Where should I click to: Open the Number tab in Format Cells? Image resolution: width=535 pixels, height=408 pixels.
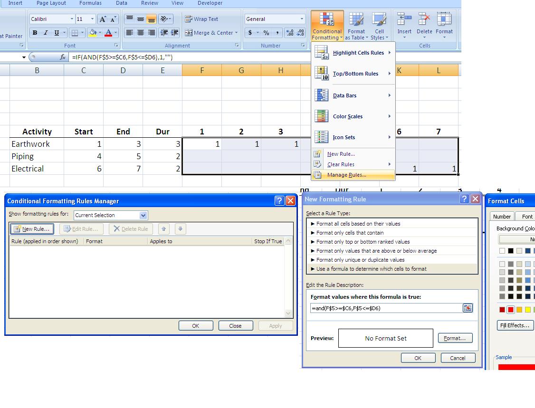coord(502,216)
